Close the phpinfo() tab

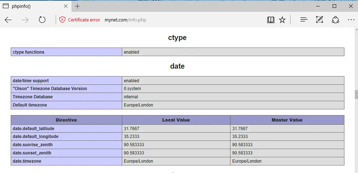coord(66,6)
